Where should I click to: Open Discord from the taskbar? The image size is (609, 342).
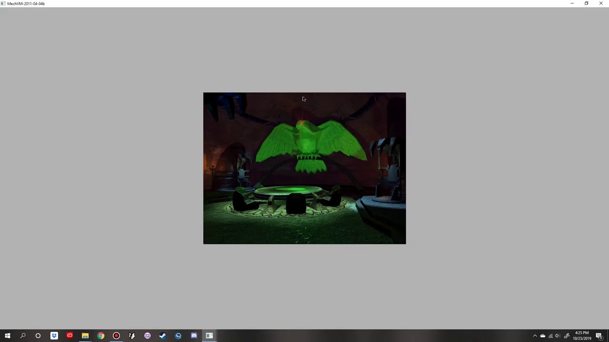click(x=194, y=336)
